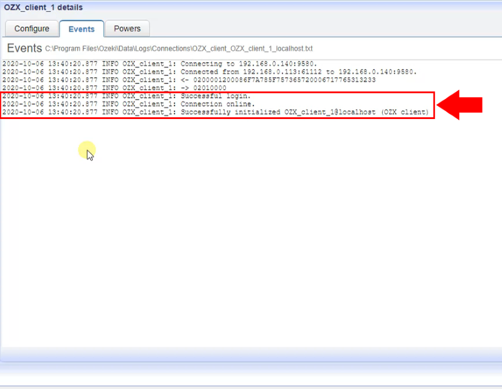Open the Powers tab
The image size is (502, 389).
point(127,29)
